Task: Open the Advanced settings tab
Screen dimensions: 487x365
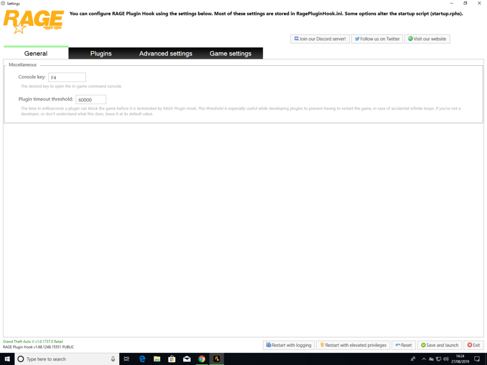Action: pyautogui.click(x=166, y=53)
